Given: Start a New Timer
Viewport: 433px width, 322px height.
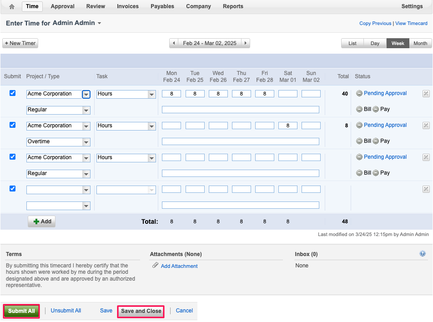Looking at the screenshot, I should pyautogui.click(x=20, y=43).
